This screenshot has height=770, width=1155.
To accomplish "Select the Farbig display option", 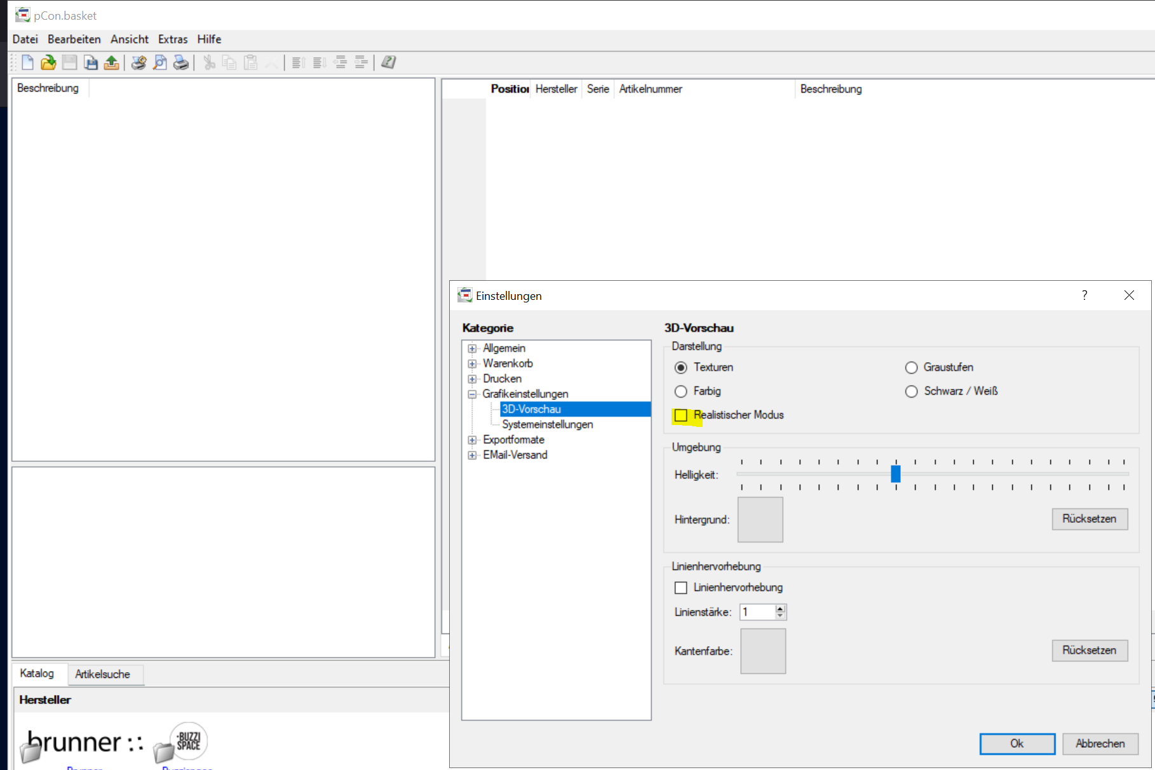I will [x=681, y=391].
